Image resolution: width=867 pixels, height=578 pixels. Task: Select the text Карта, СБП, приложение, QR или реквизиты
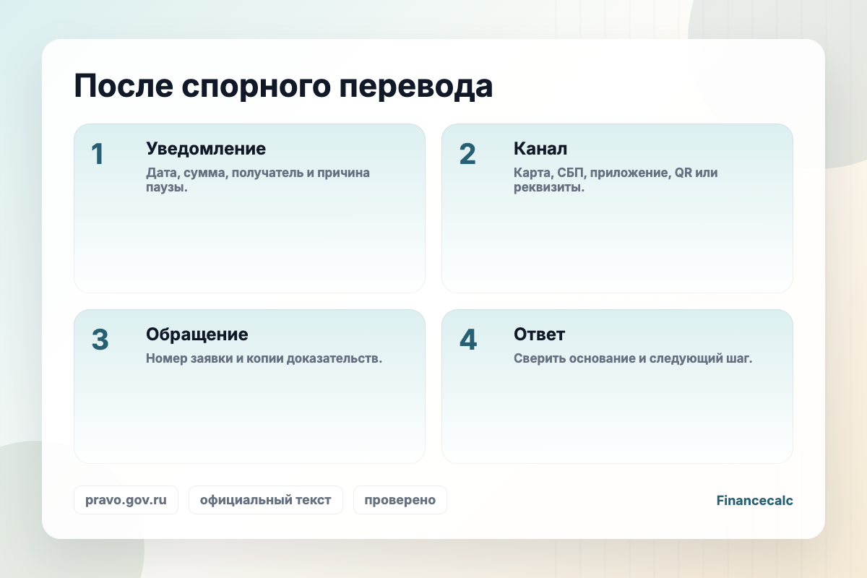[x=616, y=181]
